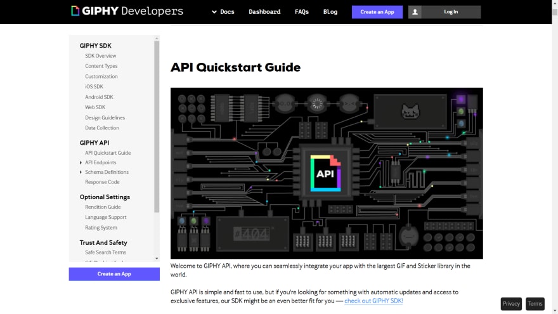Open the Android SDK sidebar link
558x314 pixels.
pyautogui.click(x=99, y=97)
